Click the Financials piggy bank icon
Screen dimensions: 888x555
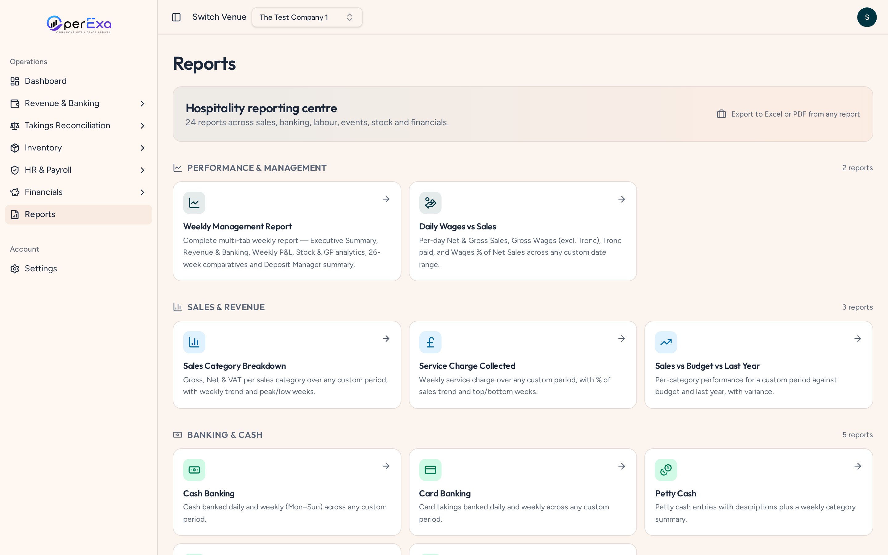click(x=15, y=192)
